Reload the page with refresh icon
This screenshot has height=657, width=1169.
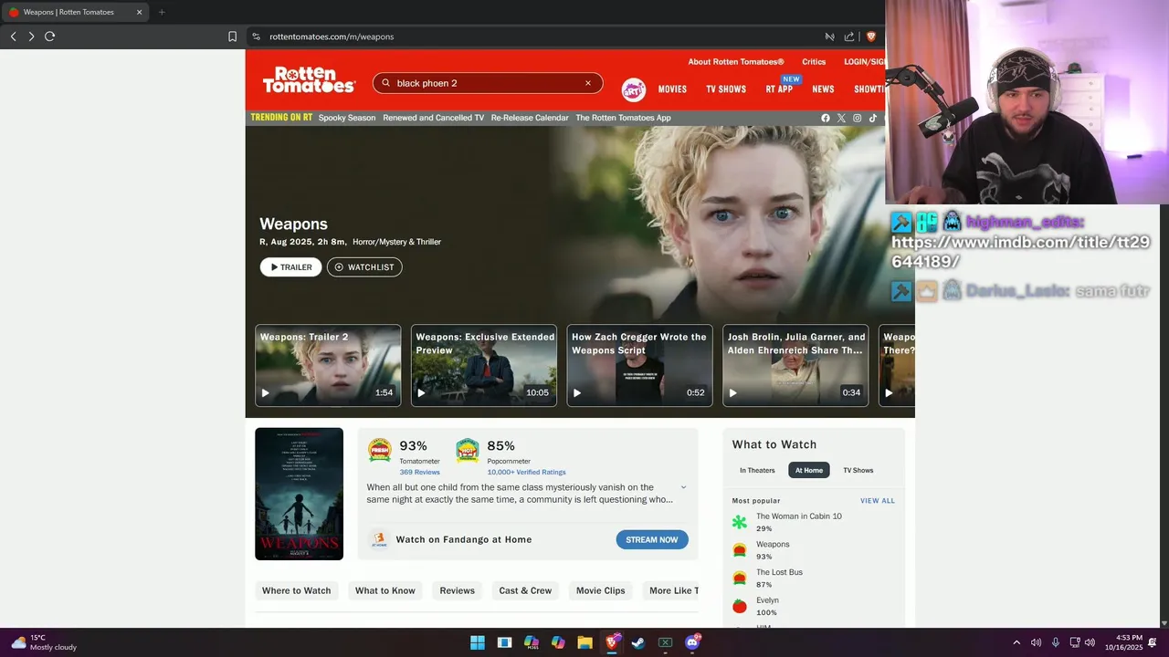coord(49,36)
